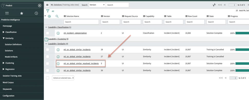Focus the Solution Name column search box
Viewport: 249px width, 100px height.
tap(81, 22)
